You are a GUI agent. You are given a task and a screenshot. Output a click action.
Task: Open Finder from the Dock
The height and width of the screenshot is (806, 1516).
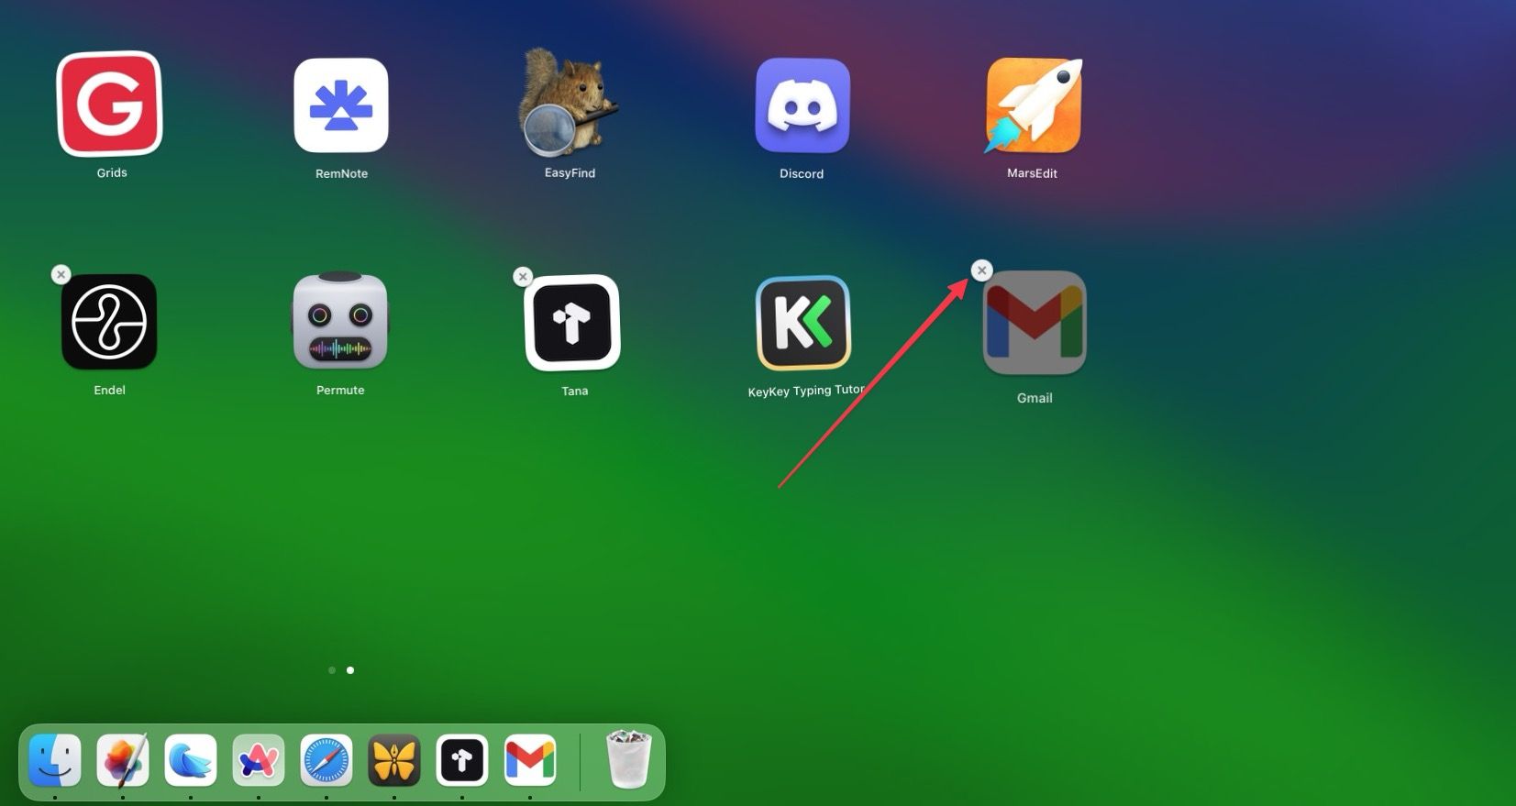(55, 760)
